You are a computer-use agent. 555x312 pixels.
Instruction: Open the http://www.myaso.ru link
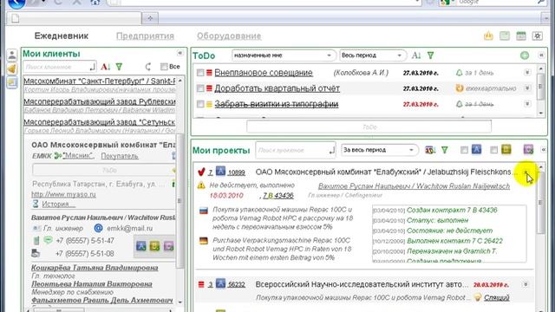[x=63, y=194]
